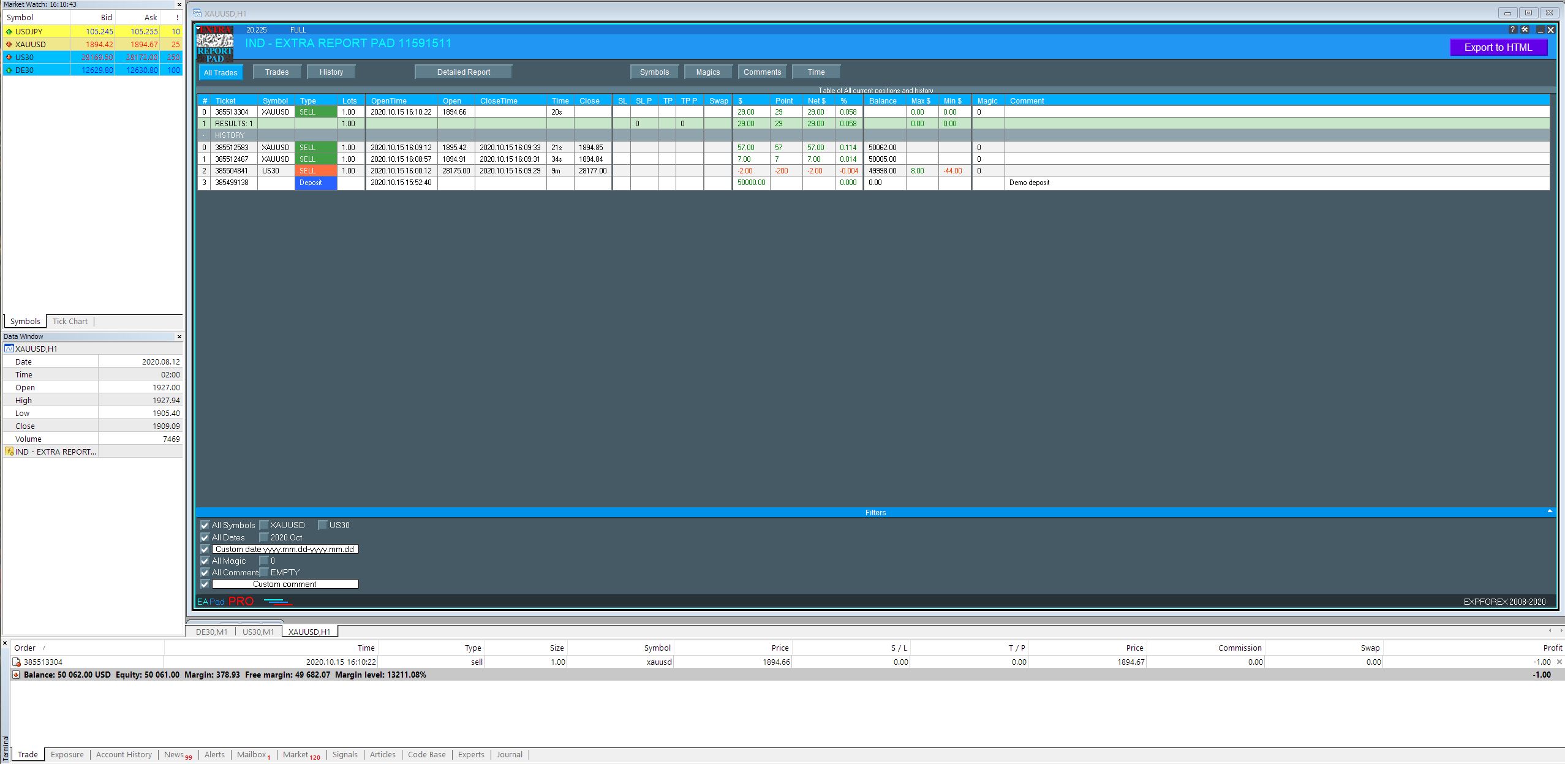Open the Magics report tab
Image resolution: width=1565 pixels, height=764 pixels.
pyautogui.click(x=708, y=72)
